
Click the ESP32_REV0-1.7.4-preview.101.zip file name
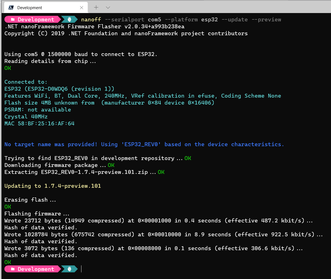[94, 172]
